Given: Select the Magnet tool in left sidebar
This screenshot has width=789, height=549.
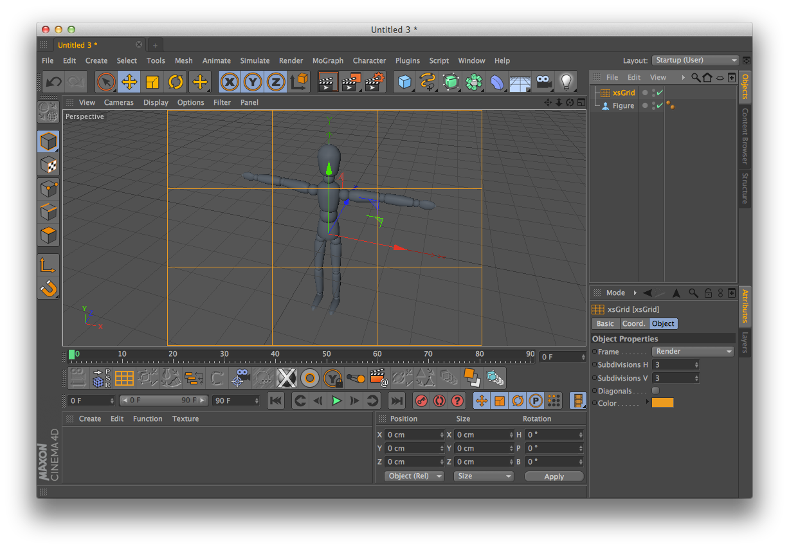Looking at the screenshot, I should pos(48,289).
